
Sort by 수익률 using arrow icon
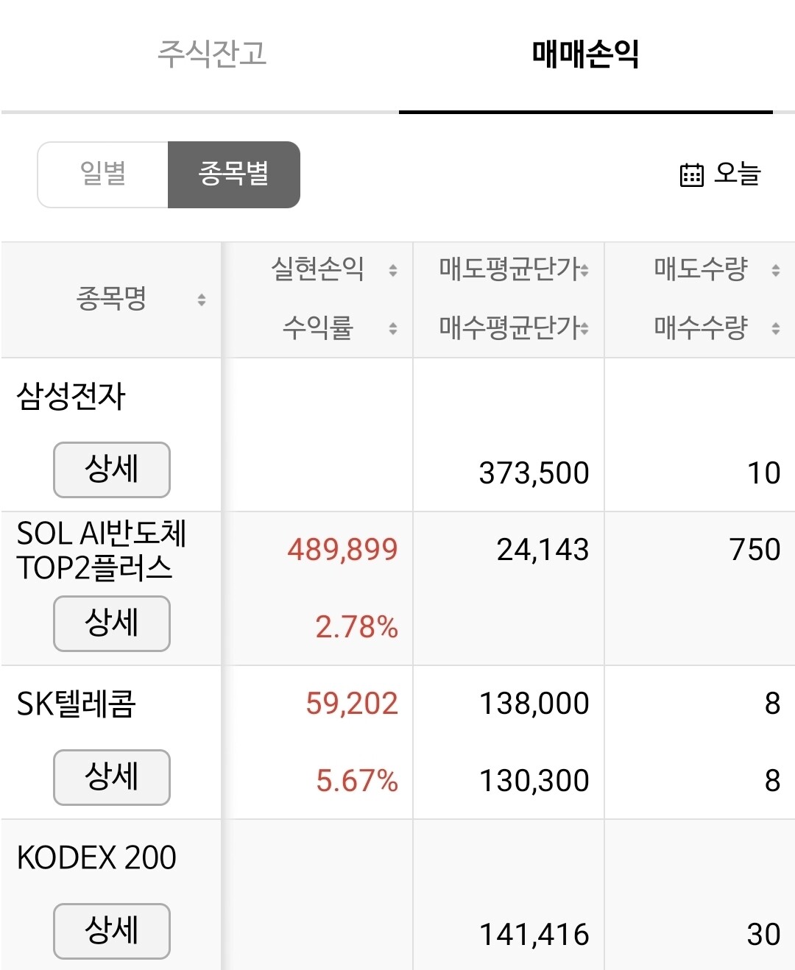393,328
